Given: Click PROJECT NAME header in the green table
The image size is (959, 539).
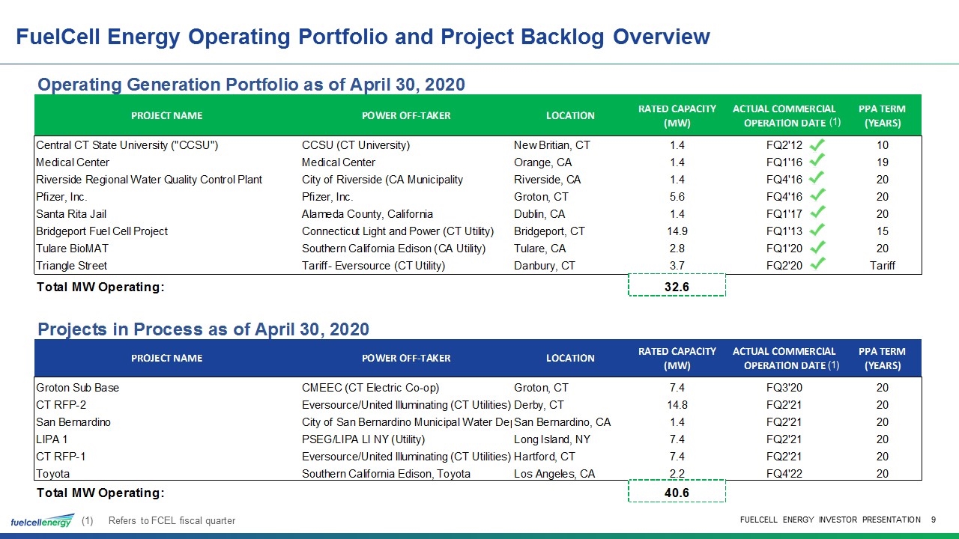Looking at the screenshot, I should point(166,115).
